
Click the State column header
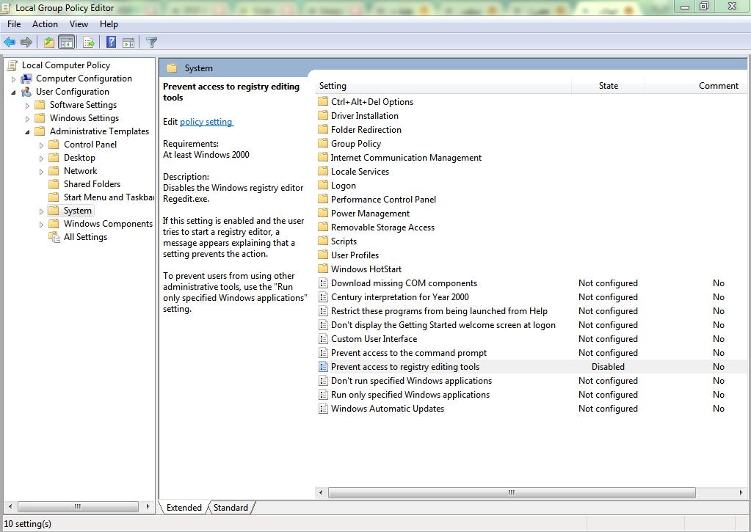(x=608, y=86)
